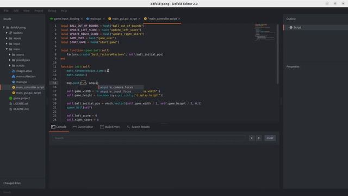Click the defold-pong root folder icon

(x=8, y=28)
